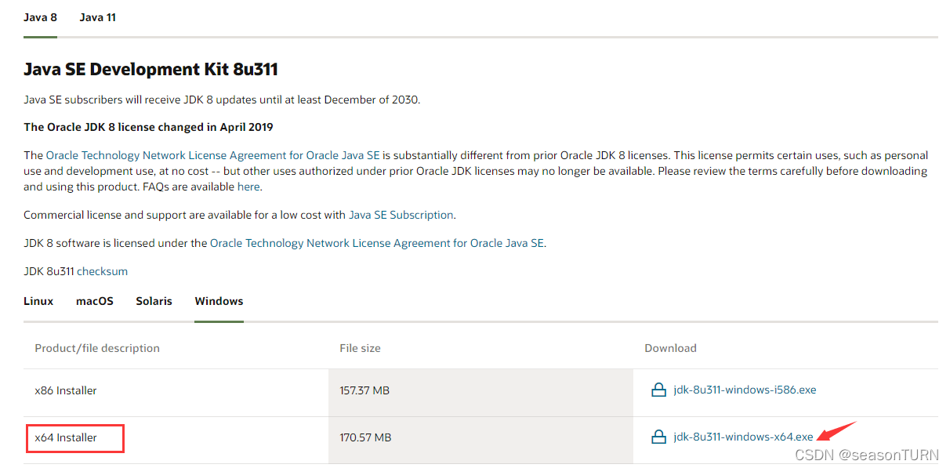950x468 pixels.
Task: Click lock icon beside jdk-8u311-windows-x64.exe
Action: pyautogui.click(x=659, y=437)
